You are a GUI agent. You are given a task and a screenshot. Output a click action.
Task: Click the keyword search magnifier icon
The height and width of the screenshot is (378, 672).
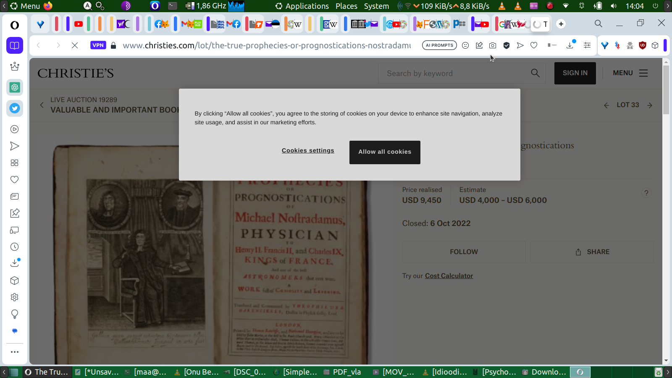pos(535,73)
